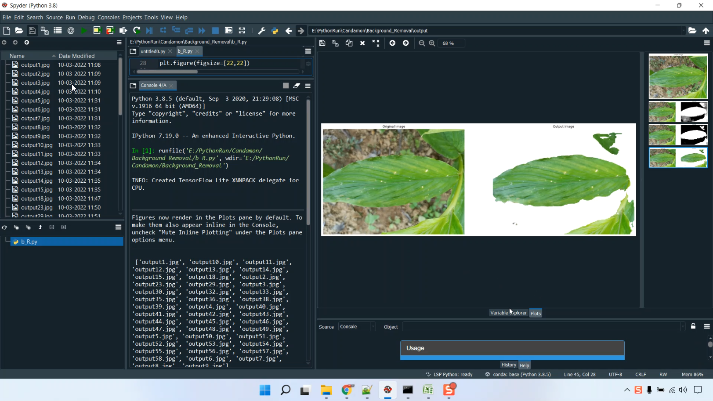Remove the current plot with the X icon
The width and height of the screenshot is (713, 401).
(x=362, y=43)
